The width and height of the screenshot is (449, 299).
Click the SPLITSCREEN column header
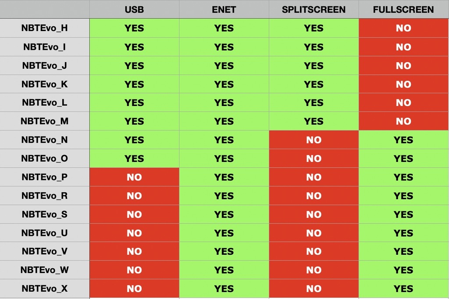314,10
